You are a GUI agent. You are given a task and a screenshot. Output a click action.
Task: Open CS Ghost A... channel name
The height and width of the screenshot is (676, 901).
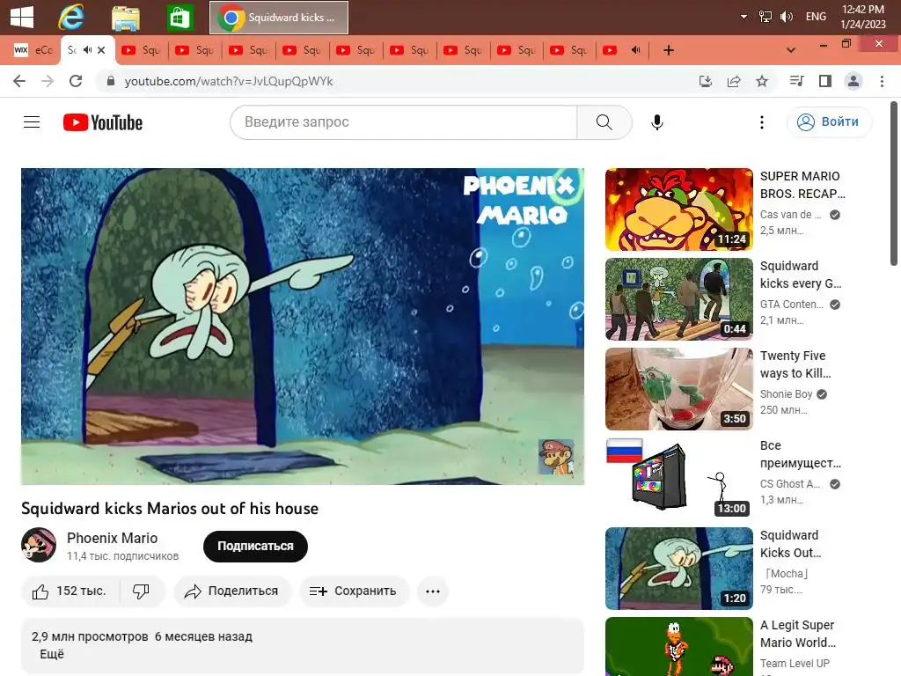point(790,483)
